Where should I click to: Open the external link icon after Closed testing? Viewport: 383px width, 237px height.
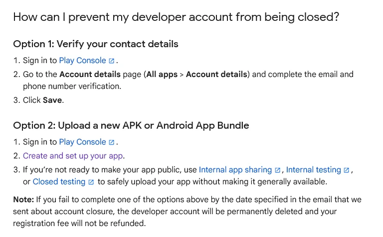point(91,182)
